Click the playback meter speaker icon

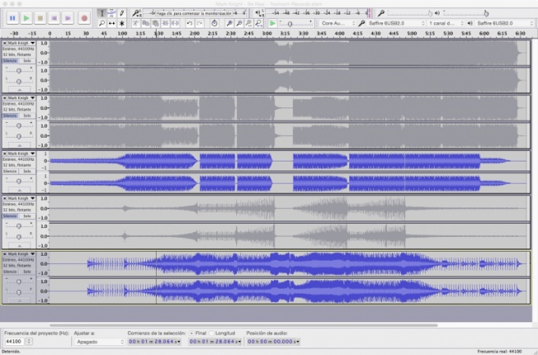click(259, 13)
